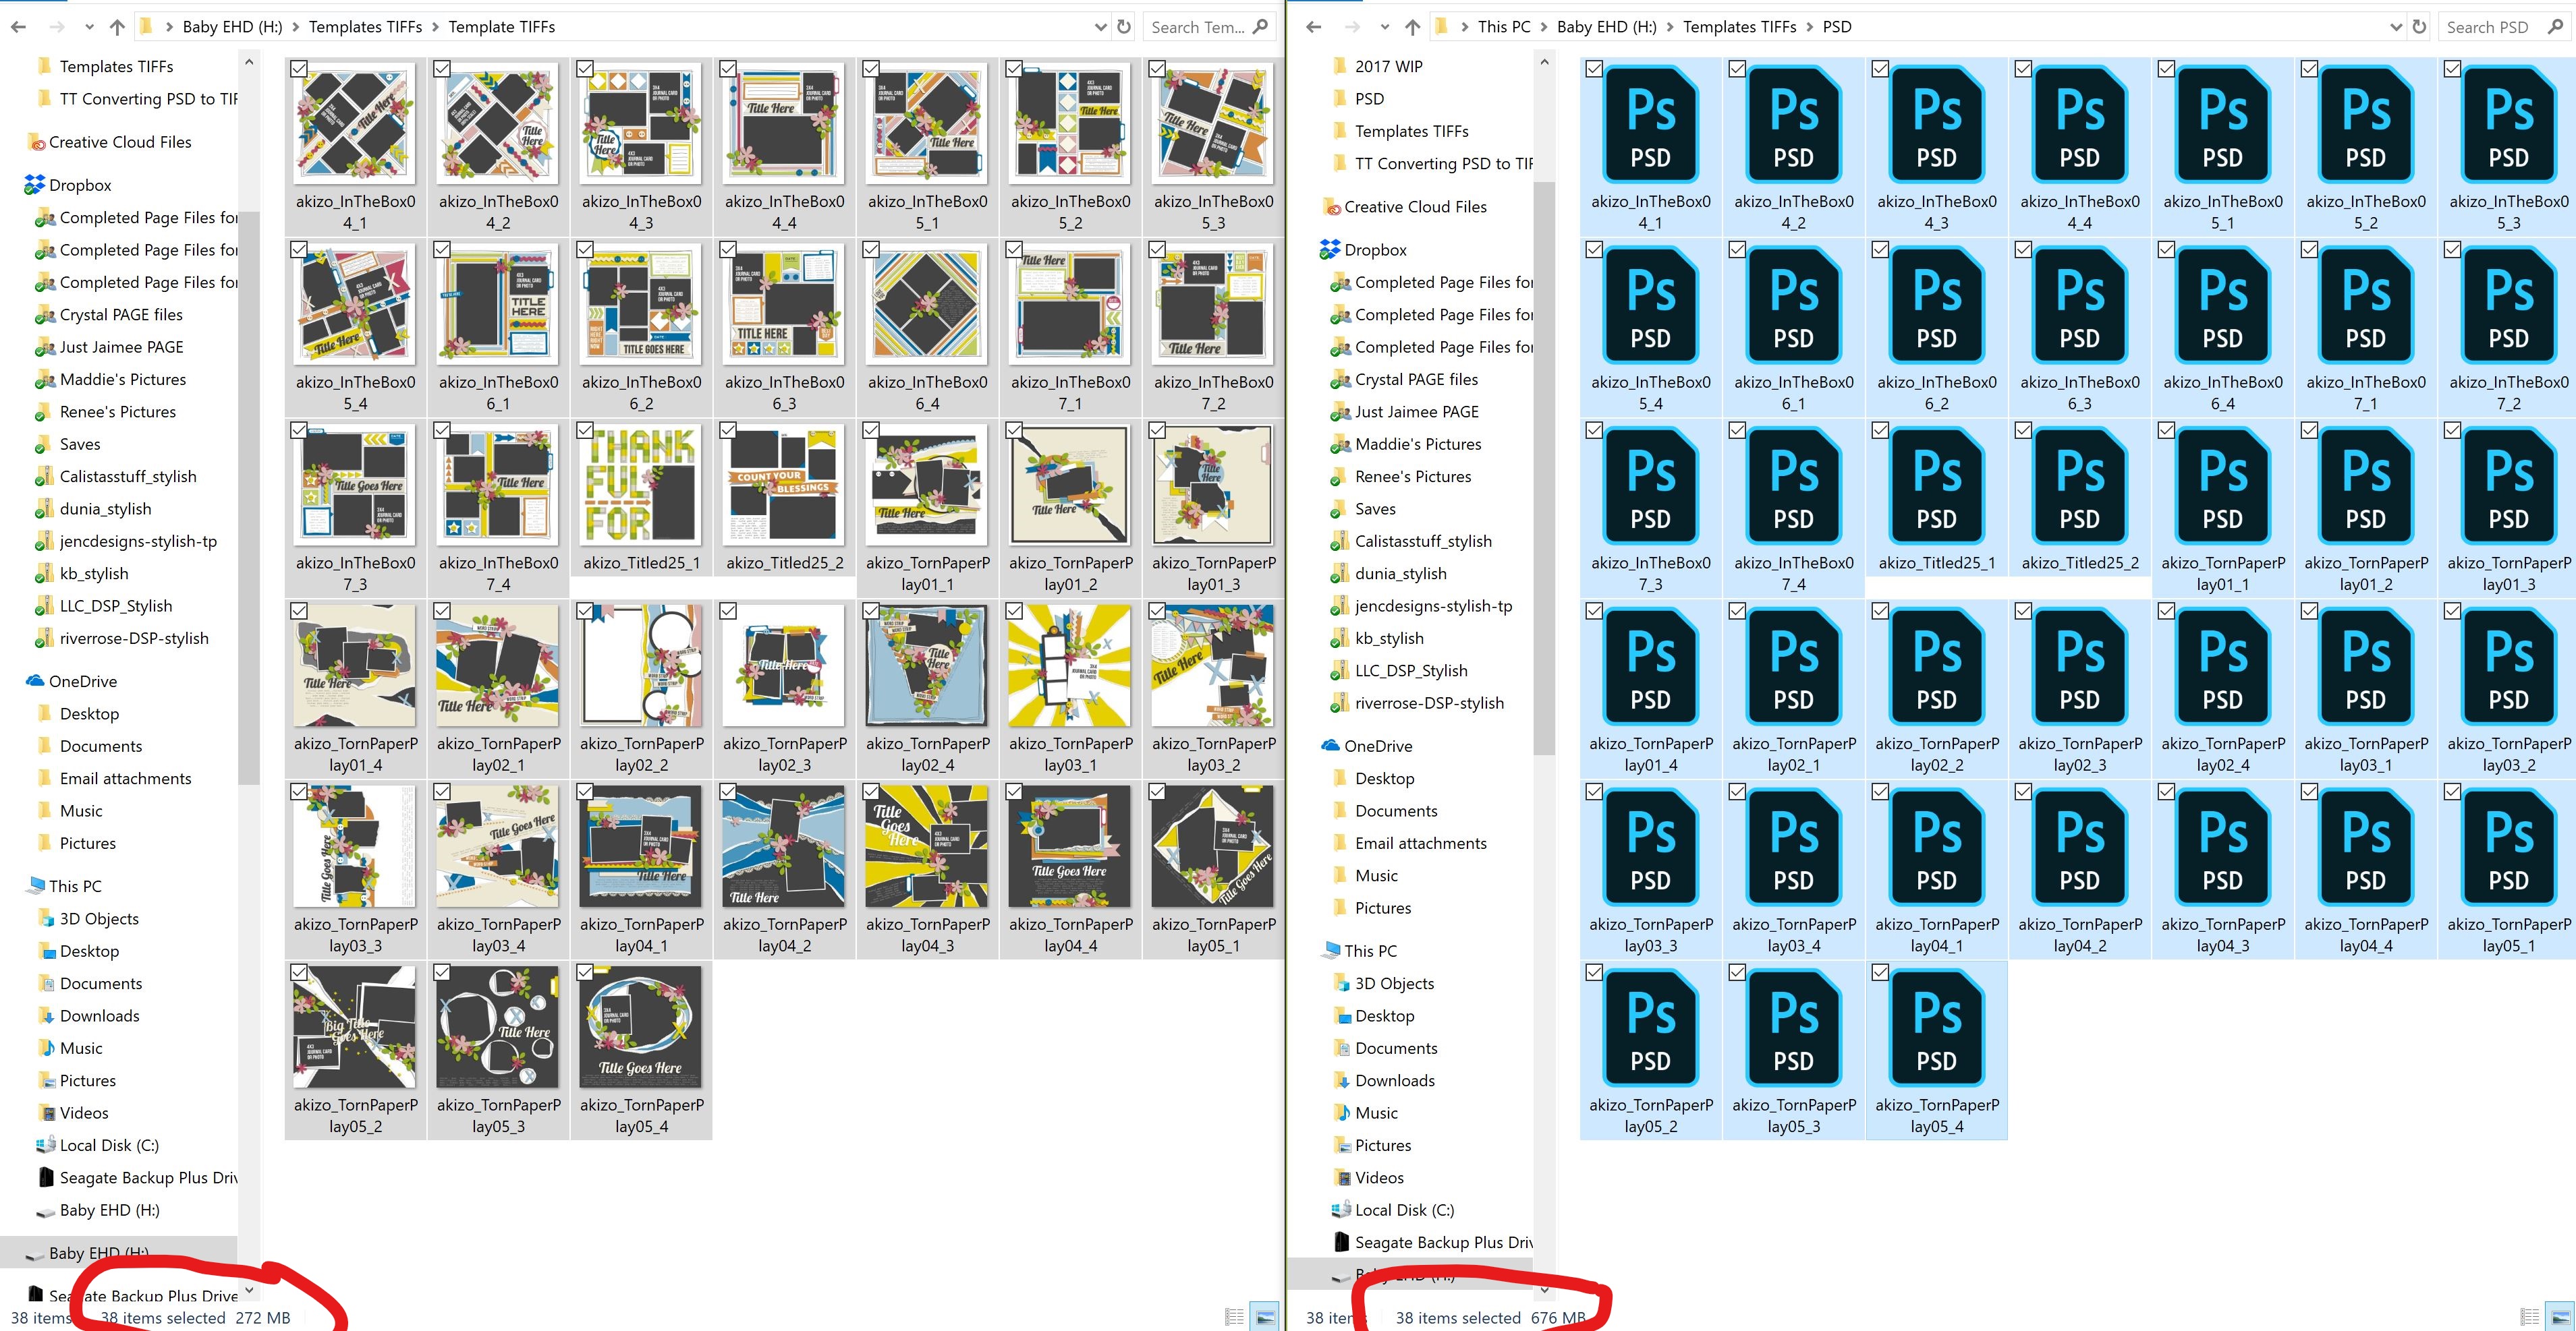Refresh the PSD folder view
Viewport: 2576px width, 1331px height.
2419,27
